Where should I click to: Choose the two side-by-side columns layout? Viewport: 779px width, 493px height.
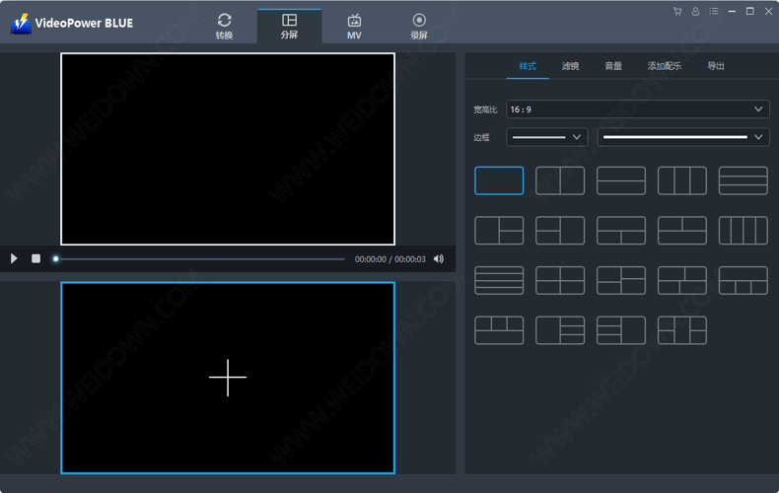click(x=560, y=180)
